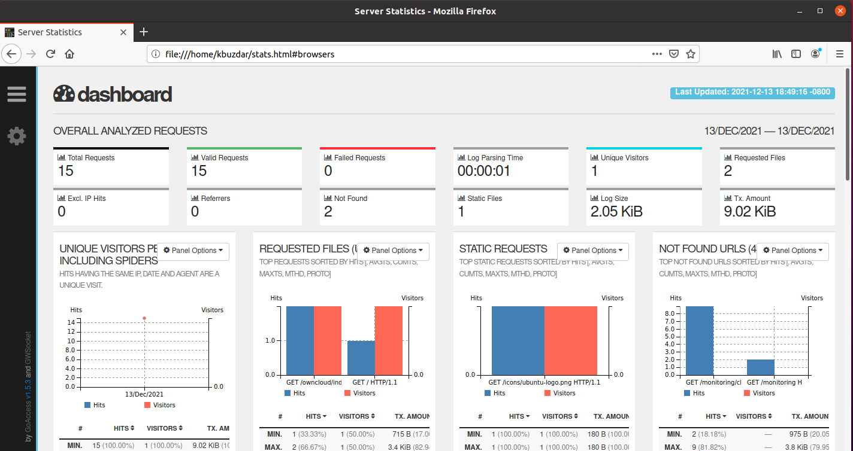Click the OVERALL ANALYZED REQUESTS heading
This screenshot has width=853, height=451.
[x=131, y=131]
